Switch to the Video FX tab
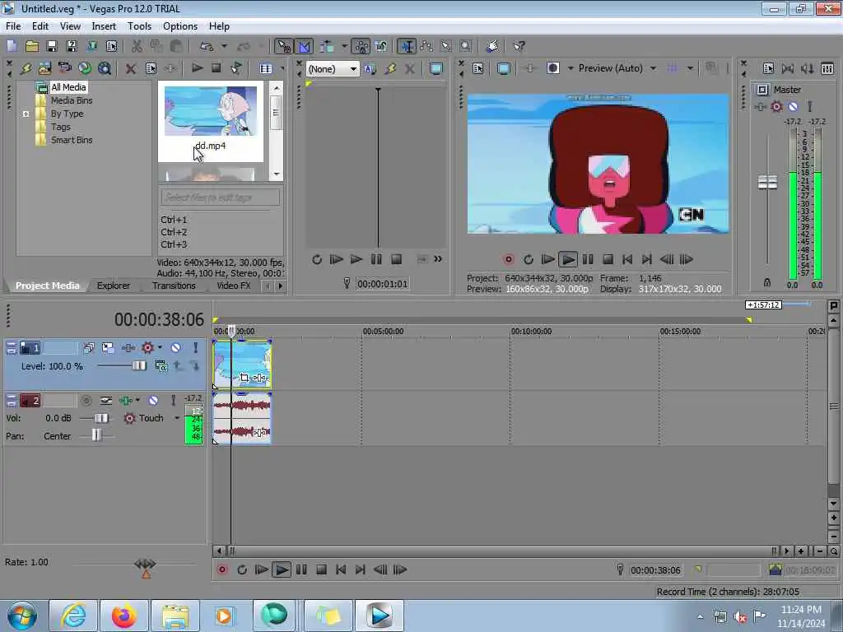This screenshot has width=843, height=632. 233,286
